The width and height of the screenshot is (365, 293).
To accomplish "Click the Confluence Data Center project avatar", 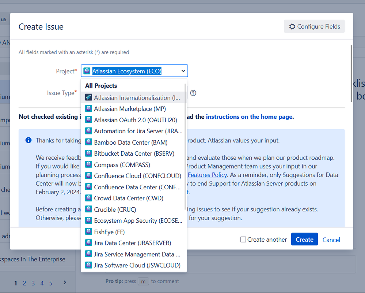I will 88,187.
